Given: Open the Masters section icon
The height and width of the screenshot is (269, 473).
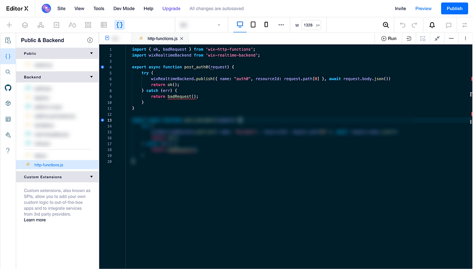Looking at the screenshot, I should [41, 25].
